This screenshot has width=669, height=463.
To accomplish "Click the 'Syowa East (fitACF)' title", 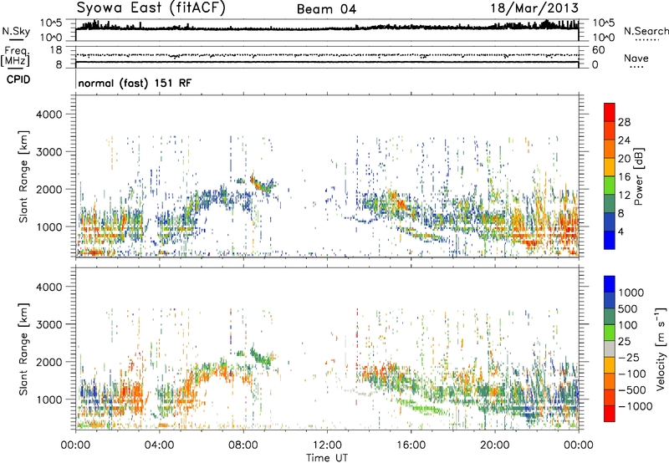I will point(151,8).
